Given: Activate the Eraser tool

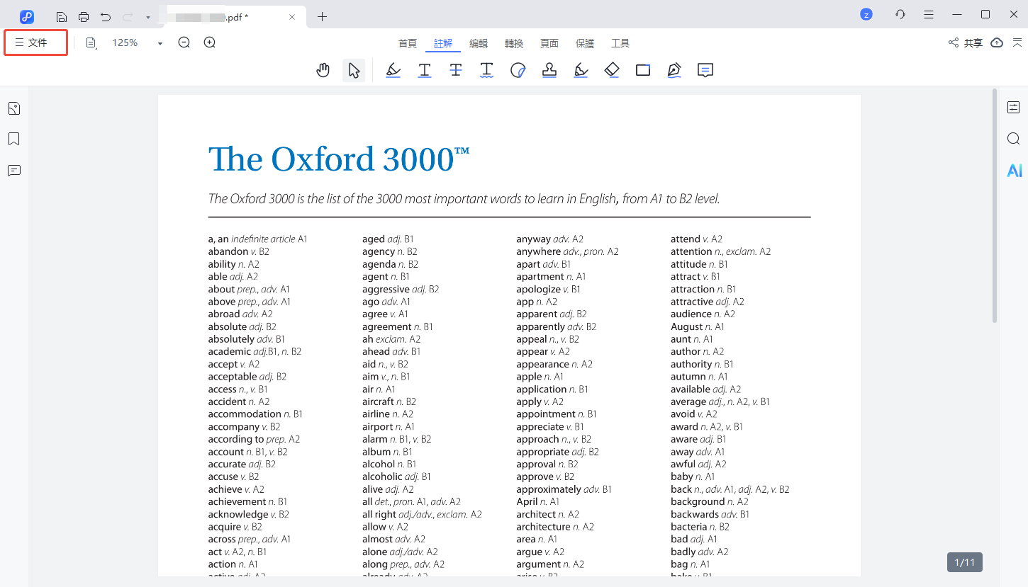Looking at the screenshot, I should point(612,70).
